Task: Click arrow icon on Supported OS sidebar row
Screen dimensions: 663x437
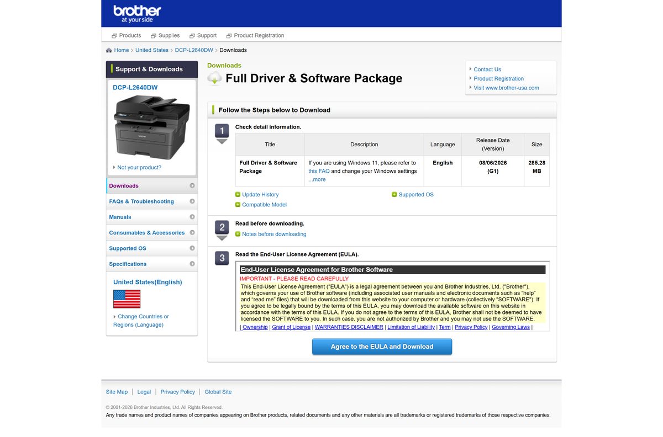Action: click(x=192, y=248)
